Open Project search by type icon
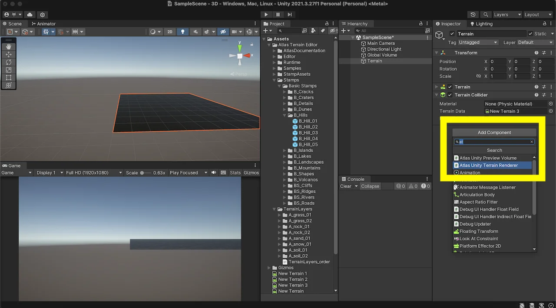This screenshot has width=556, height=308. tap(313, 31)
